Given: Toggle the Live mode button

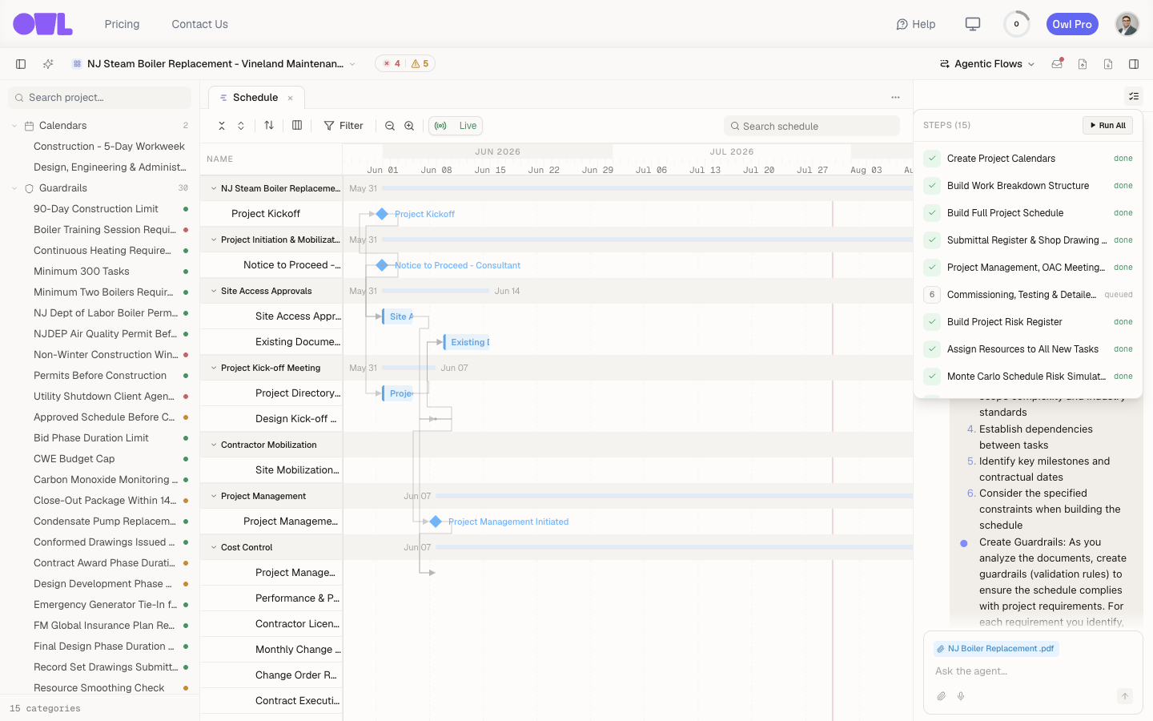Looking at the screenshot, I should [x=456, y=126].
